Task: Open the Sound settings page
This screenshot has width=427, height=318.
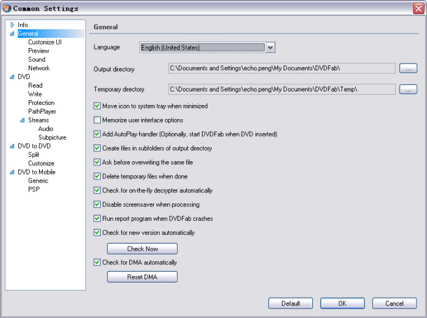Action: [37, 59]
